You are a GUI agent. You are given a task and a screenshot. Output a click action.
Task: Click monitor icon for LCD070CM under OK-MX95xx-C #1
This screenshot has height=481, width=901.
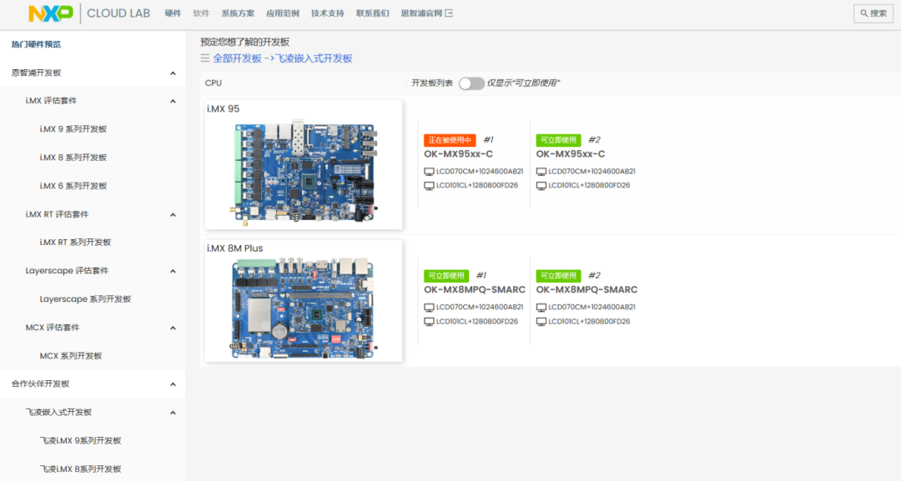pos(429,172)
